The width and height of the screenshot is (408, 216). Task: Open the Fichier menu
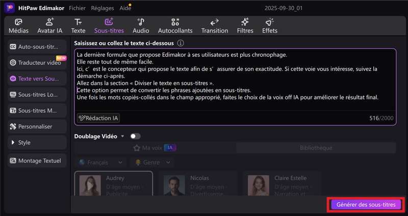(77, 8)
